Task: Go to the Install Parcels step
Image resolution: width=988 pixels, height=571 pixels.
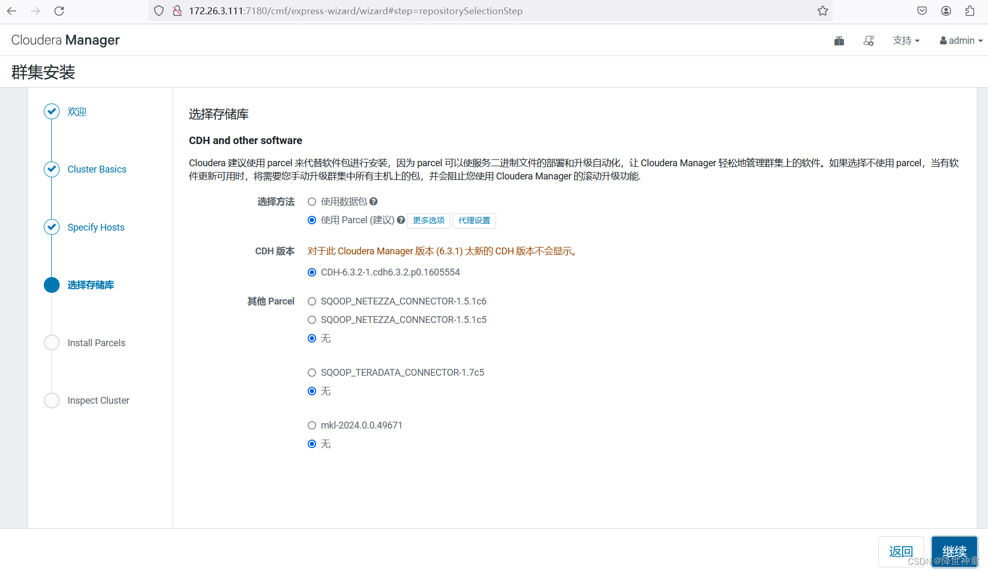Action: tap(96, 342)
